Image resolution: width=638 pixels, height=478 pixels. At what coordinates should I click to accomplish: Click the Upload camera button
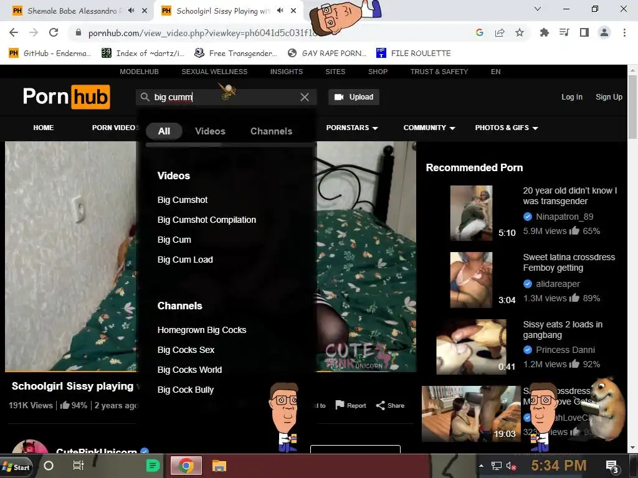coord(354,97)
